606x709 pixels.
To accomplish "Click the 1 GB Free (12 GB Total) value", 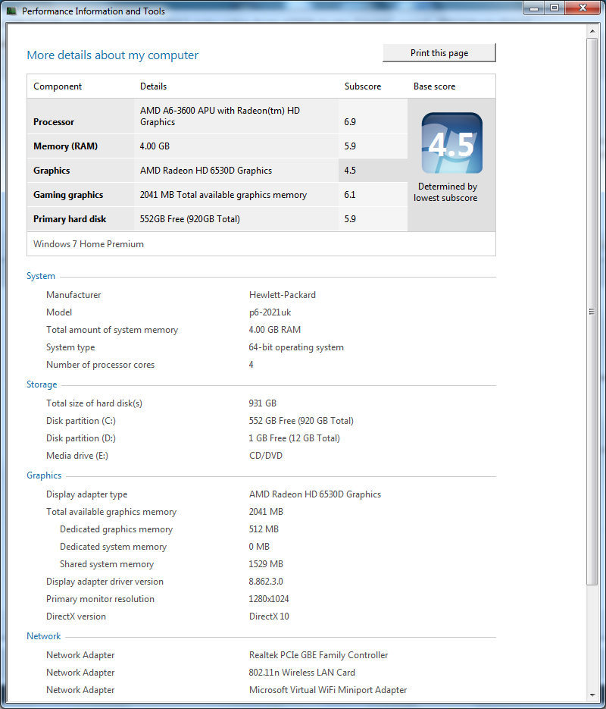I will pos(295,438).
